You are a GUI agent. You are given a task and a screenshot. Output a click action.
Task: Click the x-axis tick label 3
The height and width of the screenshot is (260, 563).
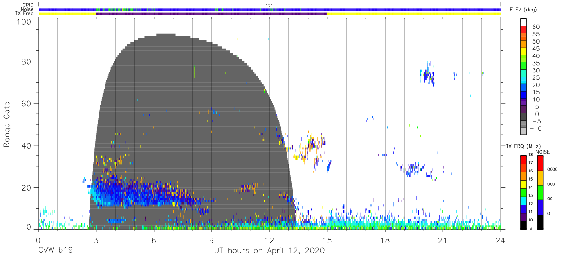[x=96, y=240]
